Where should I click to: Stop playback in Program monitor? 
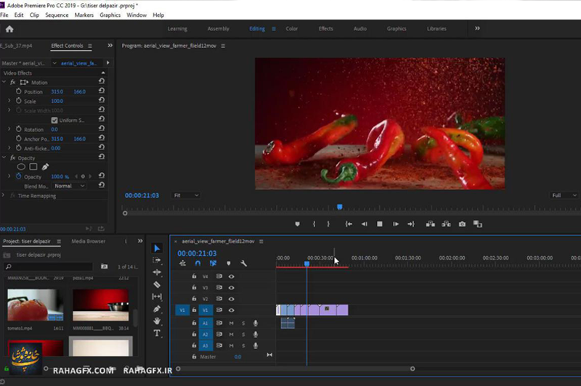pyautogui.click(x=379, y=224)
